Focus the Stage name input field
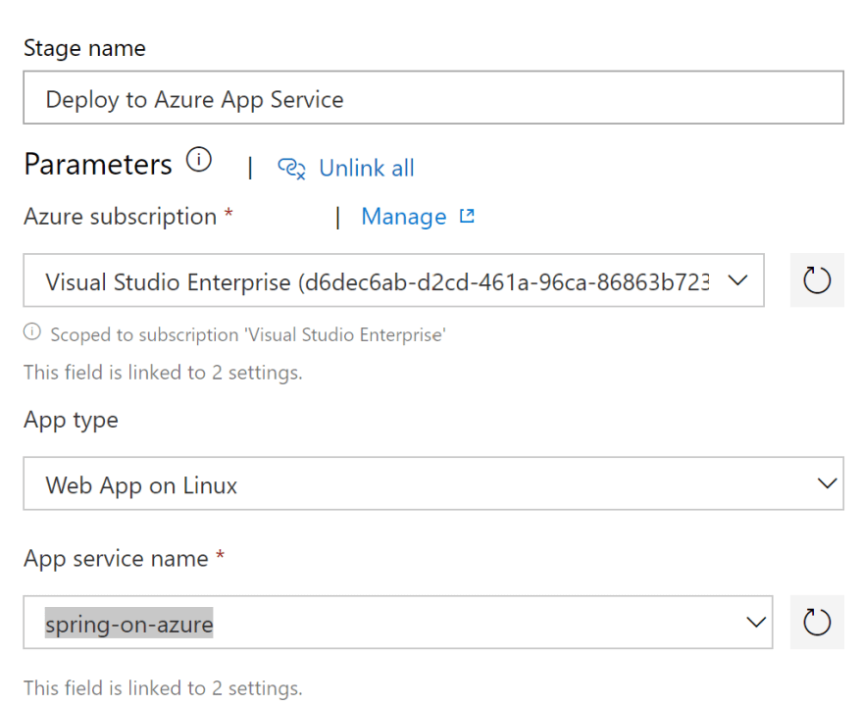The width and height of the screenshot is (863, 706). (x=433, y=97)
